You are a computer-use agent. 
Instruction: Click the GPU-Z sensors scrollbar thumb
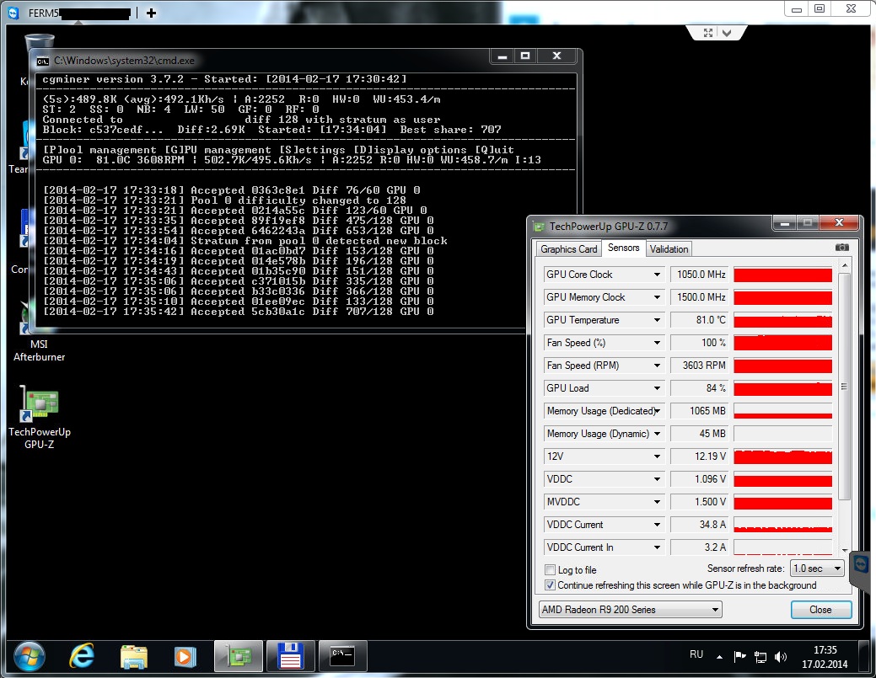pos(844,386)
